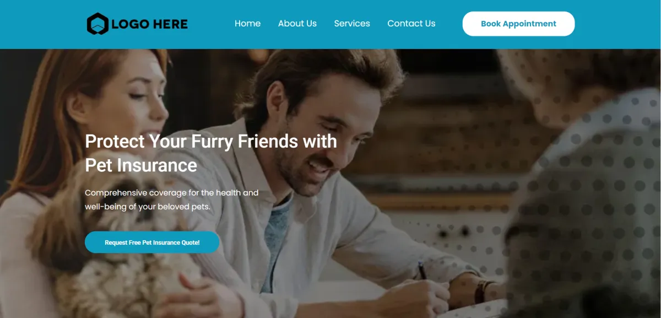Click the LOGO HERE brand text
Viewport: 661px width, 318px height.
point(149,24)
